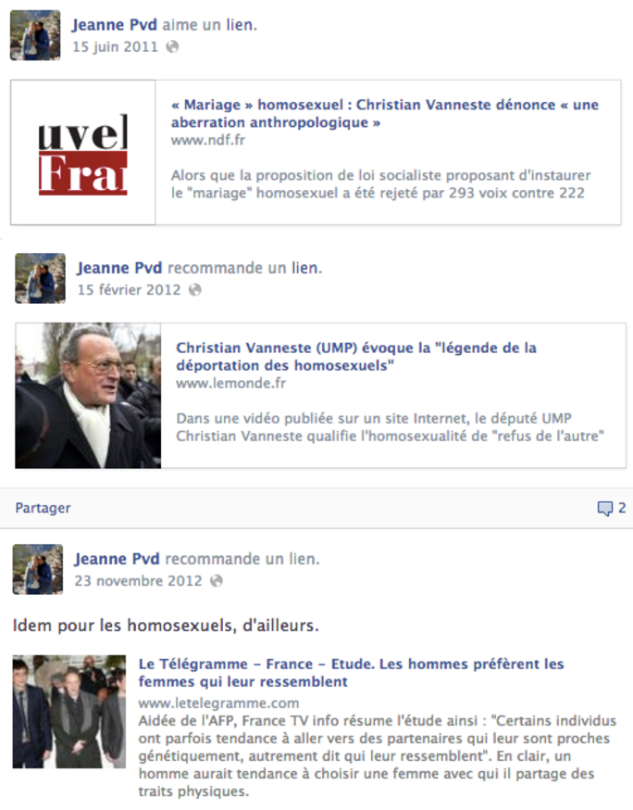Click the Jeanne Pvd name on the February post
Screen dimensions: 633x810
[x=119, y=268]
